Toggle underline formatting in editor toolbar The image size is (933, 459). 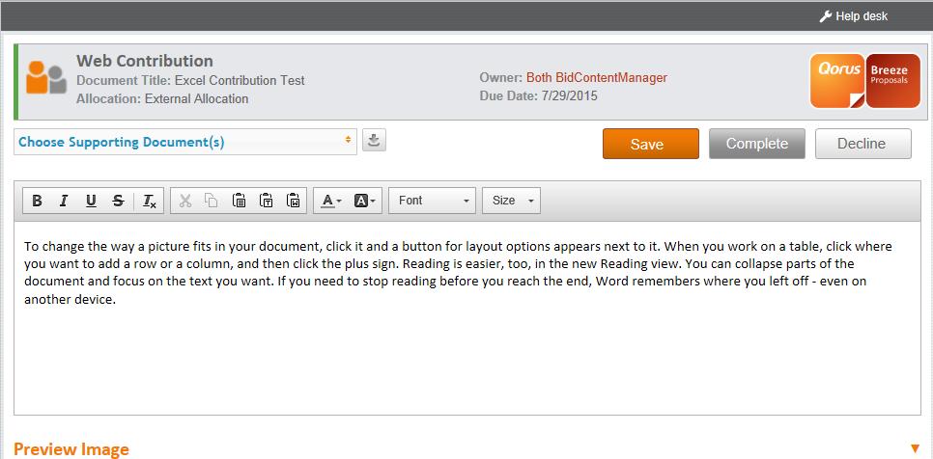point(91,201)
